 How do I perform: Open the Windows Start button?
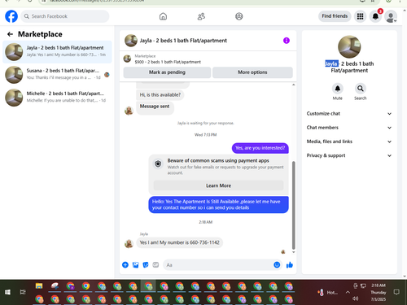pyautogui.click(x=7, y=292)
